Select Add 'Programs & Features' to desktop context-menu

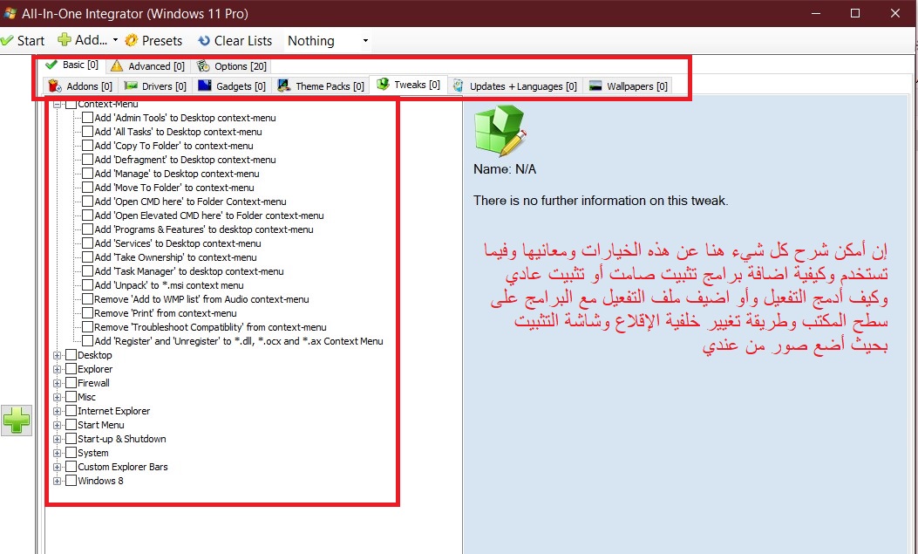coord(204,229)
